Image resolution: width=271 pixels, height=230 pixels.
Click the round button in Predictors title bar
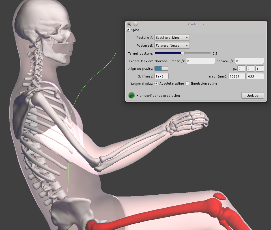136,24
